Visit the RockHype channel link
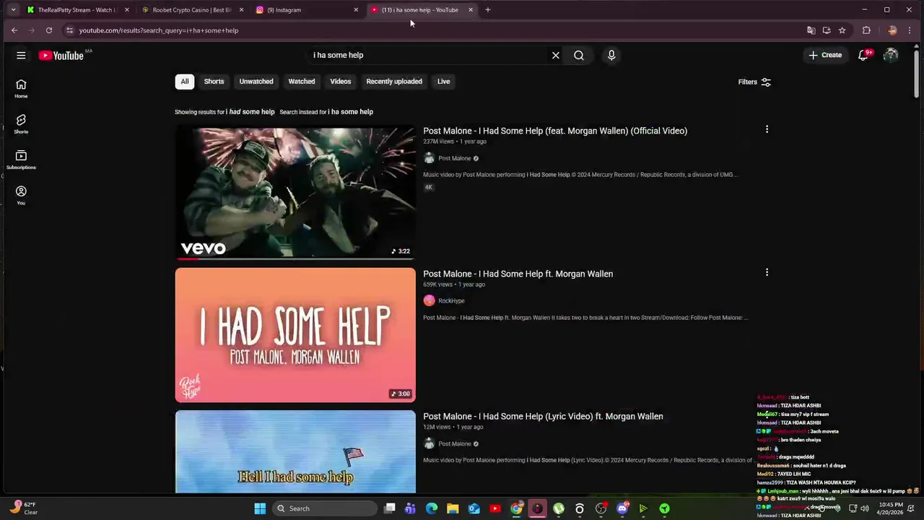This screenshot has height=520, width=924. (451, 300)
